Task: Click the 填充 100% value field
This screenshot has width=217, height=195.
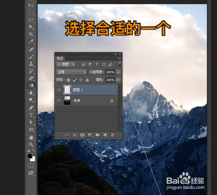Action: (x=110, y=80)
